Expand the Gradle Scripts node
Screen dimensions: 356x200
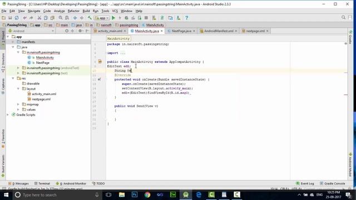(8, 115)
